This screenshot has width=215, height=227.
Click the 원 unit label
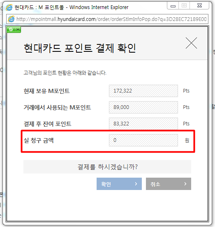(x=187, y=140)
